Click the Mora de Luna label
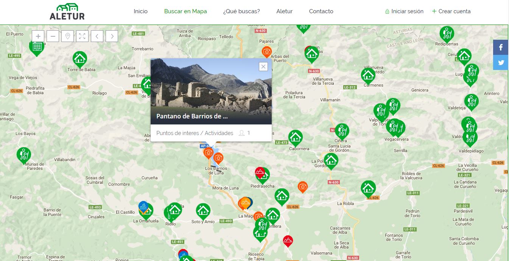The height and width of the screenshot is (261, 509). click(x=226, y=188)
